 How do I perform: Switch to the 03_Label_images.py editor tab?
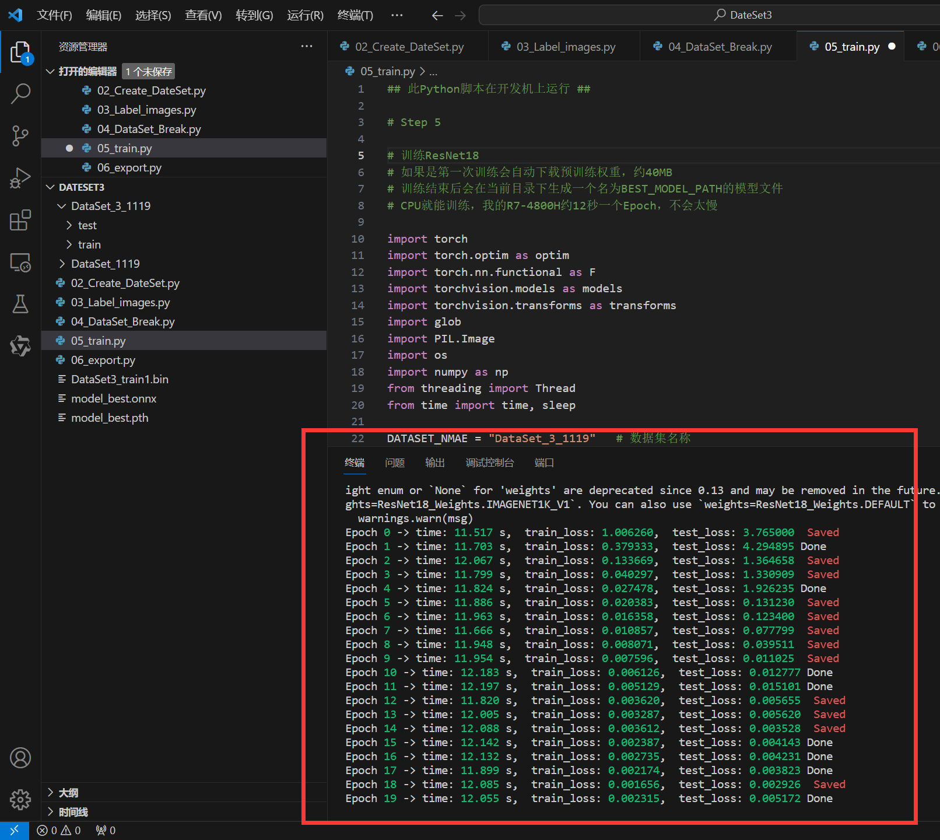(x=565, y=47)
